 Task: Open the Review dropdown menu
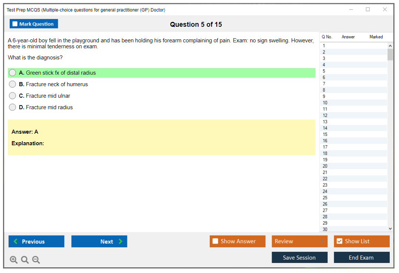coord(300,241)
